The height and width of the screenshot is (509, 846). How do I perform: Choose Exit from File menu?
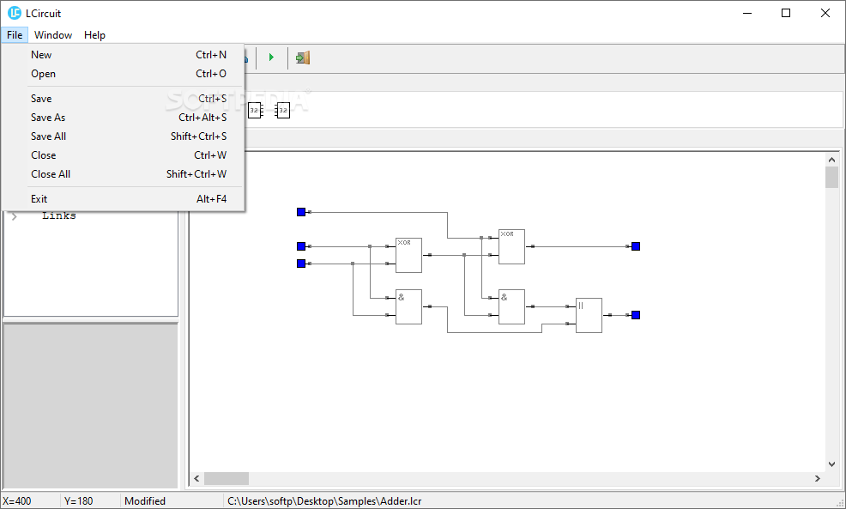123,198
